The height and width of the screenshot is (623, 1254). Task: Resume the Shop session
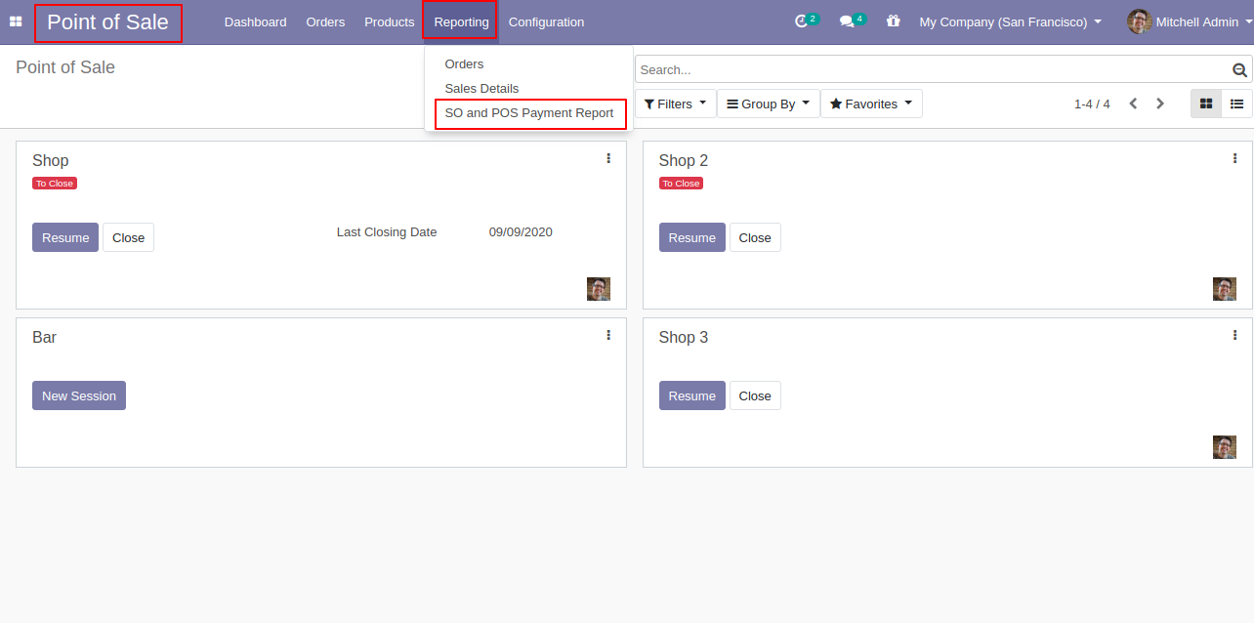(65, 237)
